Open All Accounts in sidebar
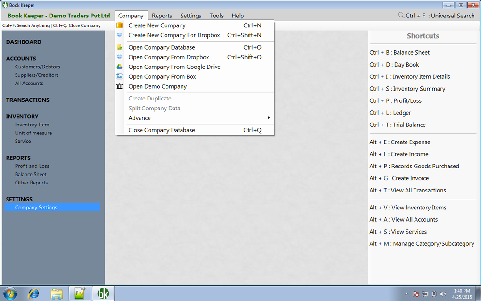 29,83
